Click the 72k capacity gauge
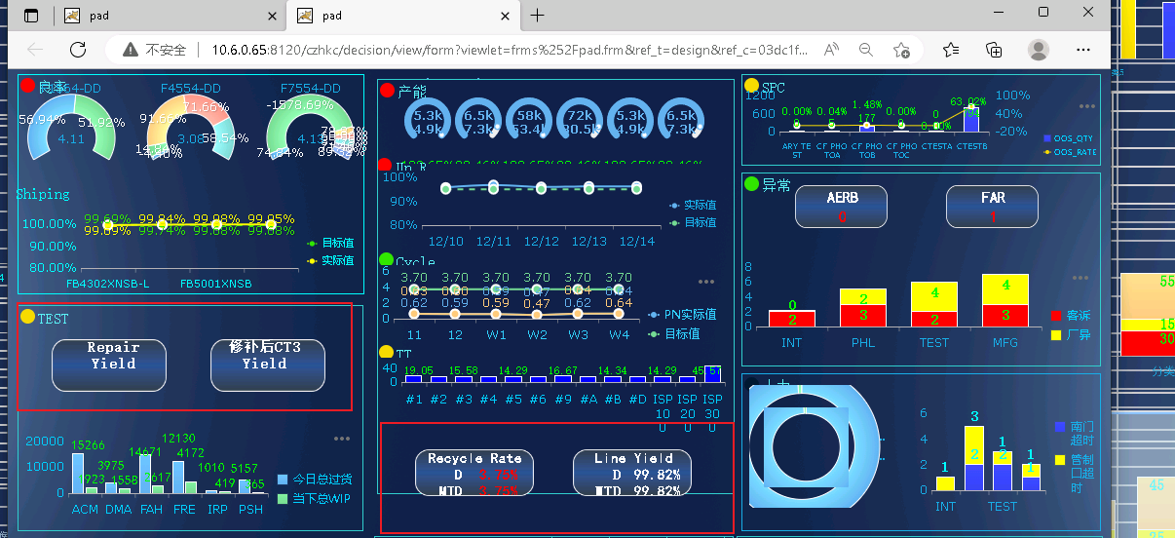This screenshot has height=538, width=1175. [580, 122]
